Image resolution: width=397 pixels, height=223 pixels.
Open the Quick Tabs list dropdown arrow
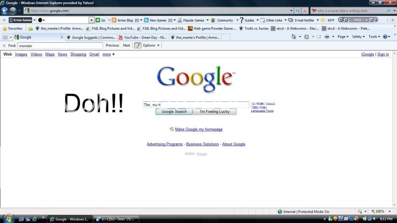click(10, 37)
